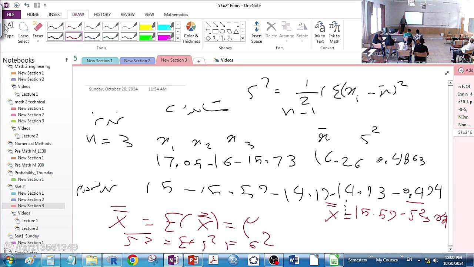
Task: Switch to the INSERT ribbon tab
Action: (55, 14)
